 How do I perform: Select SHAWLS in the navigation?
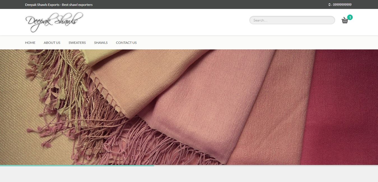(x=101, y=43)
